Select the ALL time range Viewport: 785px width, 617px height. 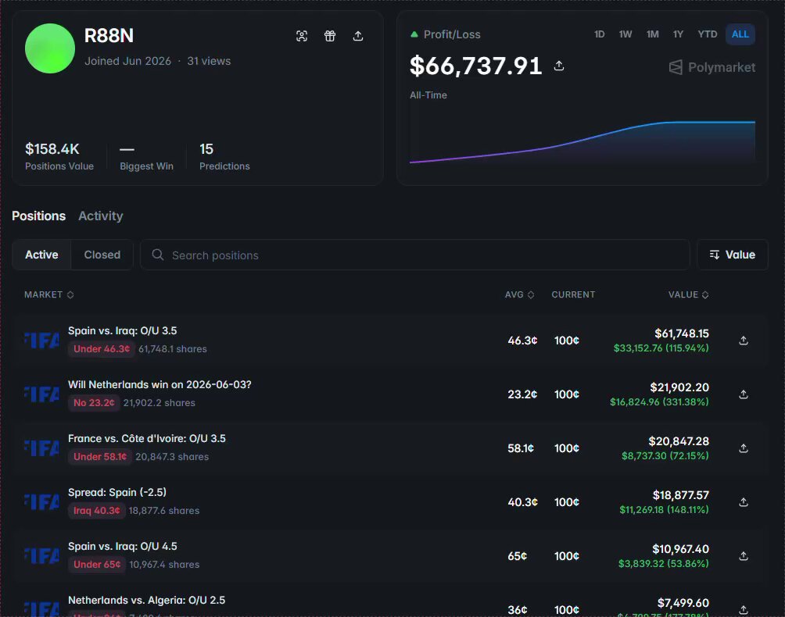tap(740, 34)
